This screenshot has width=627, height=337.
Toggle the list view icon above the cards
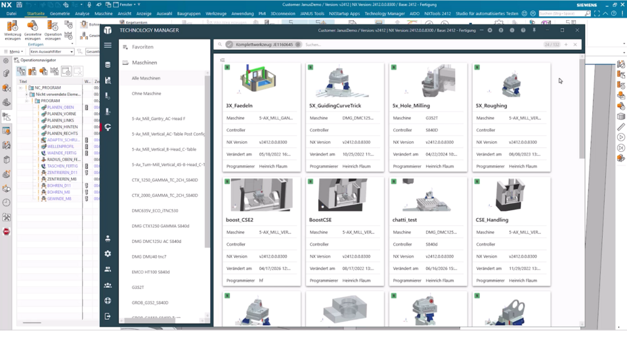point(223,60)
